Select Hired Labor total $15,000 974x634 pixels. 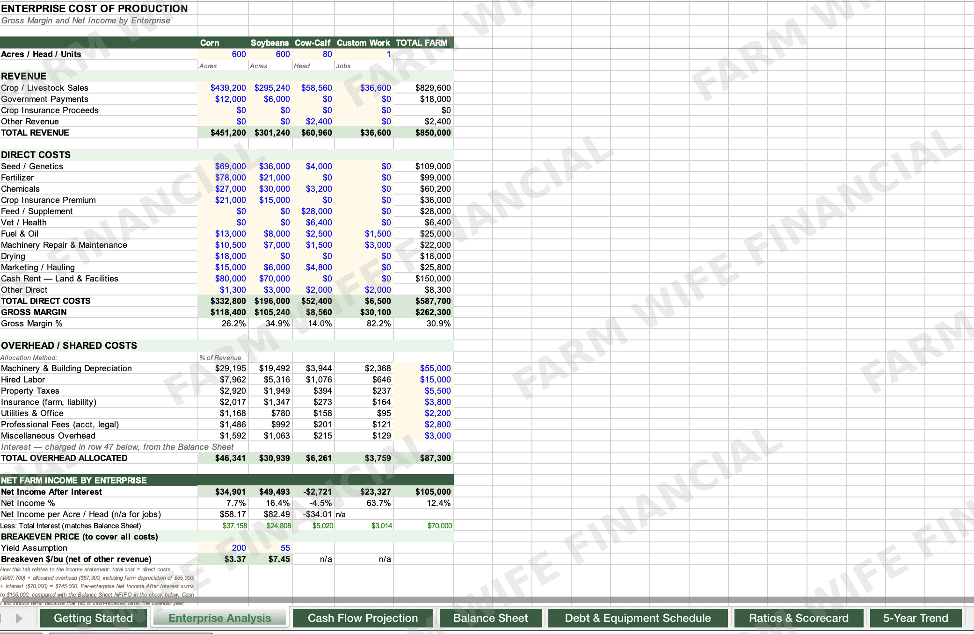point(424,380)
